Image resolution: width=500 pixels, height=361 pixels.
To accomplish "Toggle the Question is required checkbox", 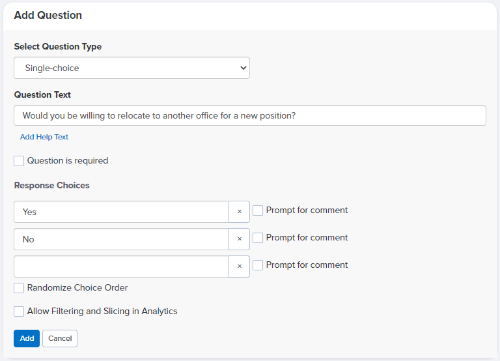I will (x=19, y=161).
